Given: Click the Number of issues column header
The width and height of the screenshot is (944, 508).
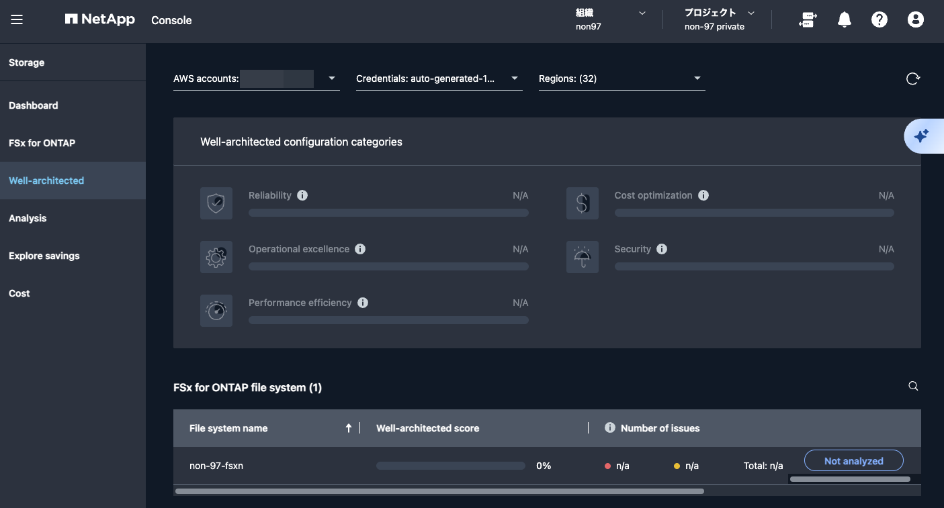Looking at the screenshot, I should [x=660, y=428].
